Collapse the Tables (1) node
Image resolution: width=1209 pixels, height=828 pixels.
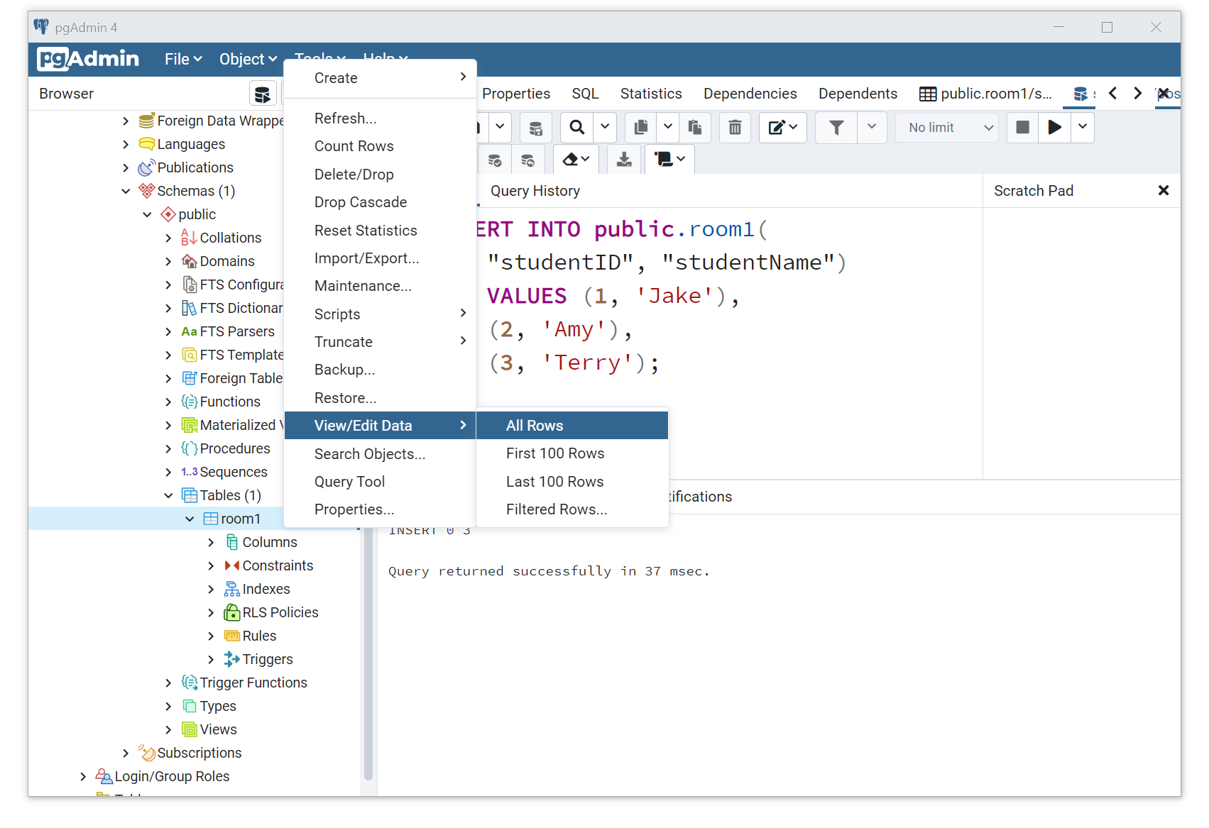click(x=168, y=495)
